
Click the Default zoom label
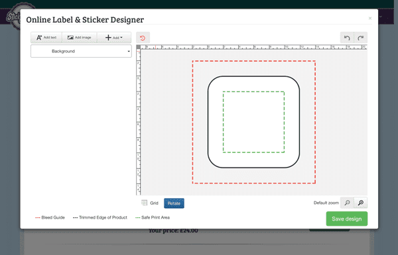[326, 203]
